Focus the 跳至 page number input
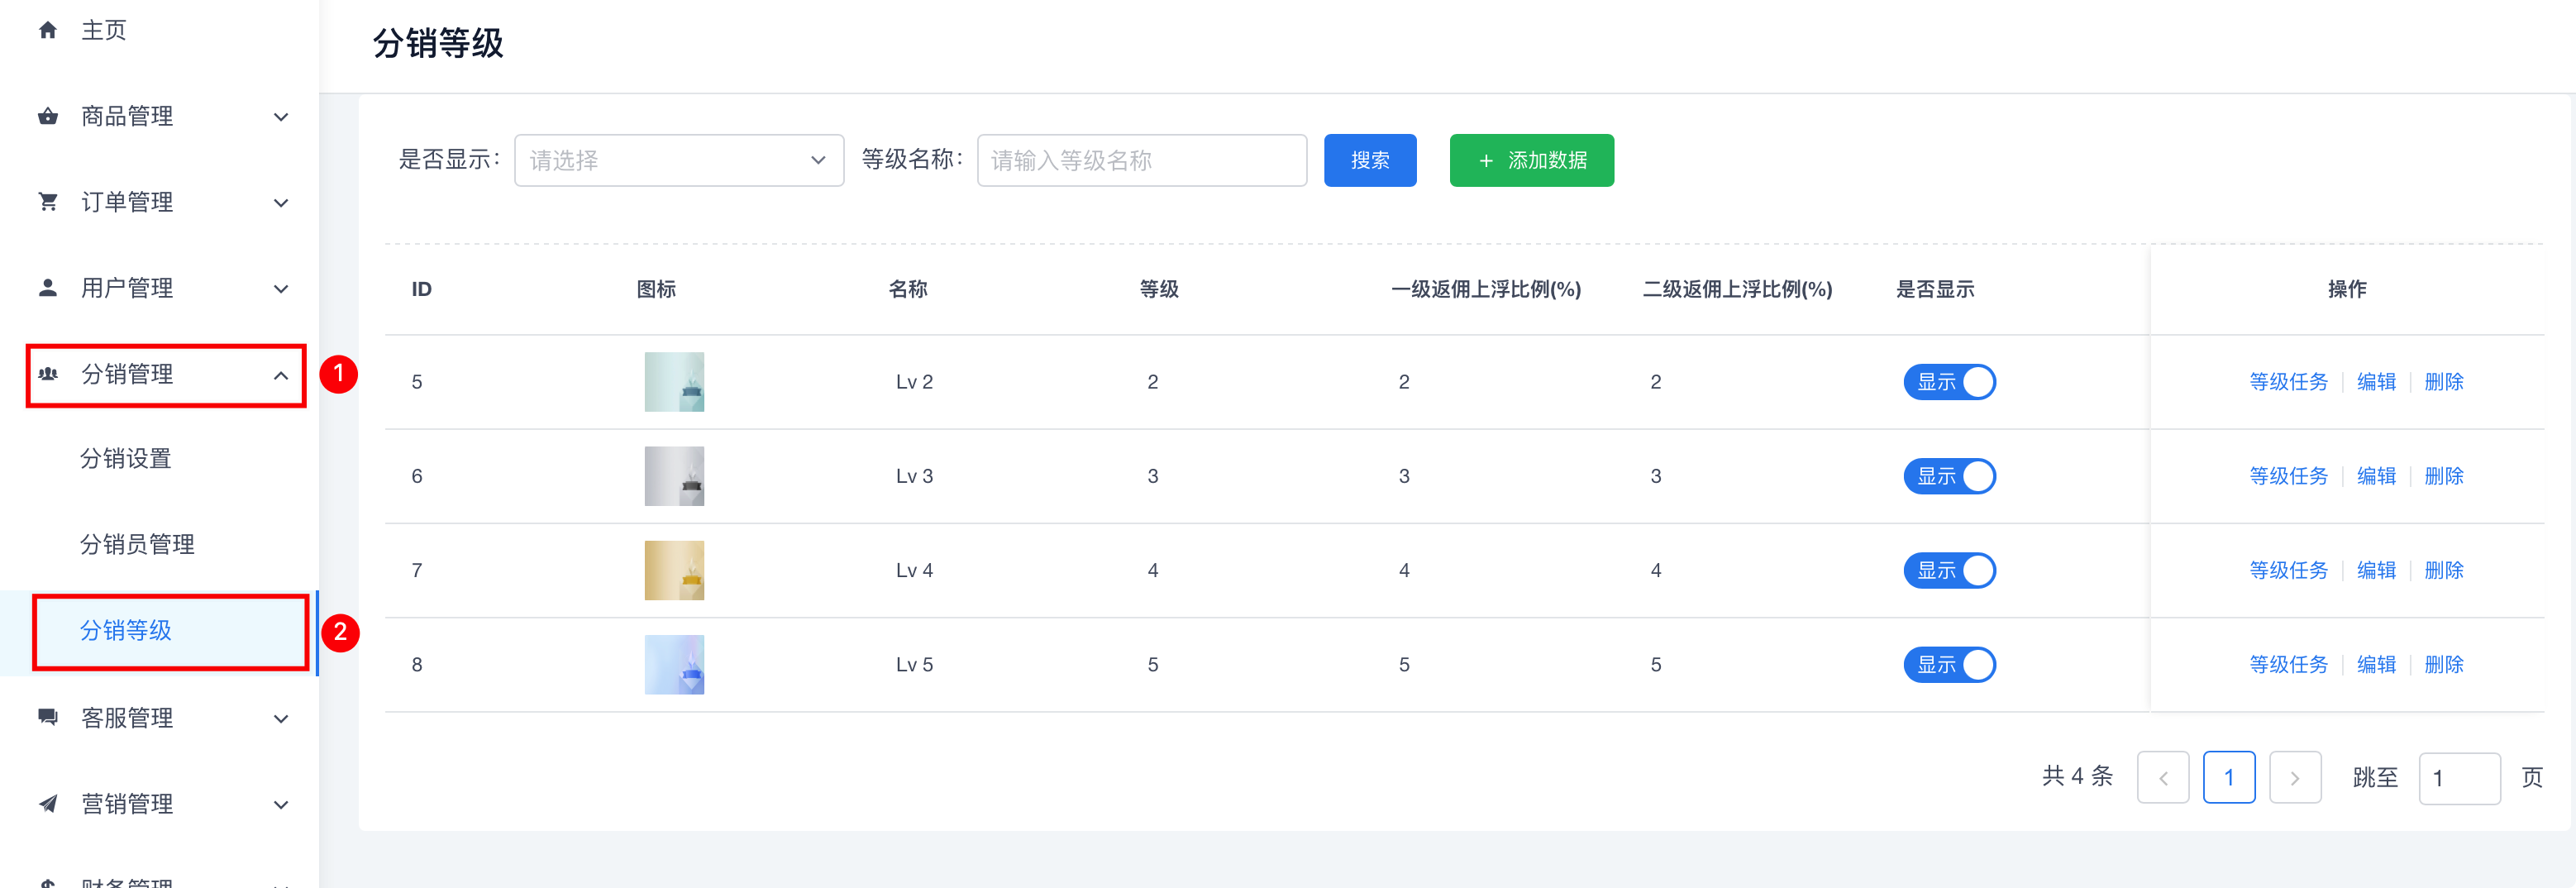The width and height of the screenshot is (2576, 888). click(x=2459, y=777)
